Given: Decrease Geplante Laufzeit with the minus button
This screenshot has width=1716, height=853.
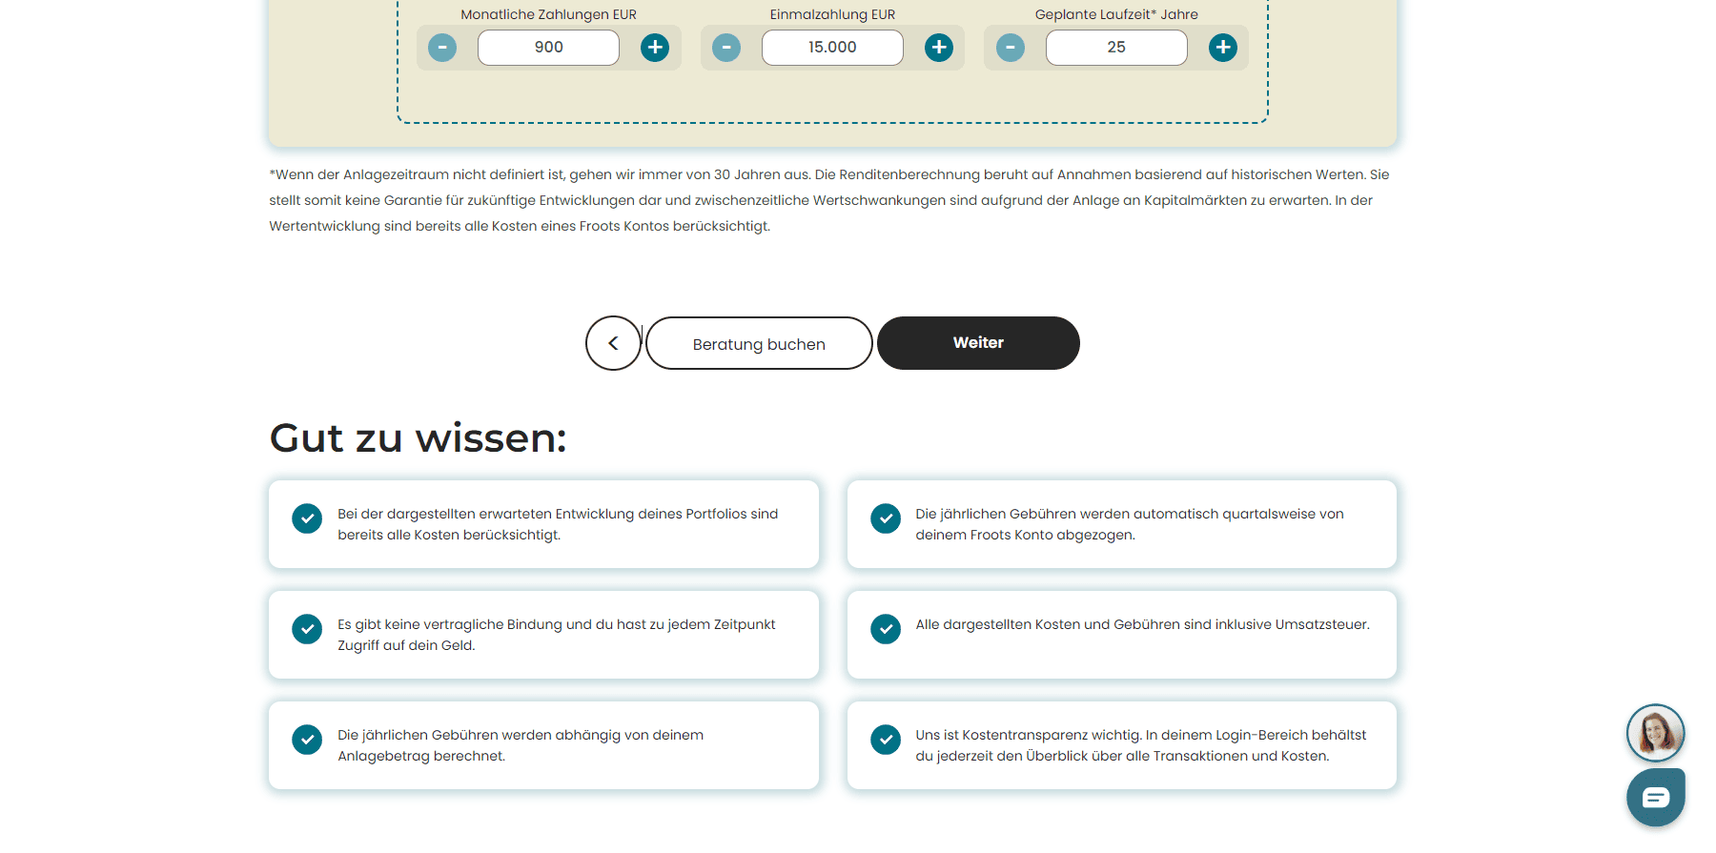Looking at the screenshot, I should pyautogui.click(x=1011, y=48).
